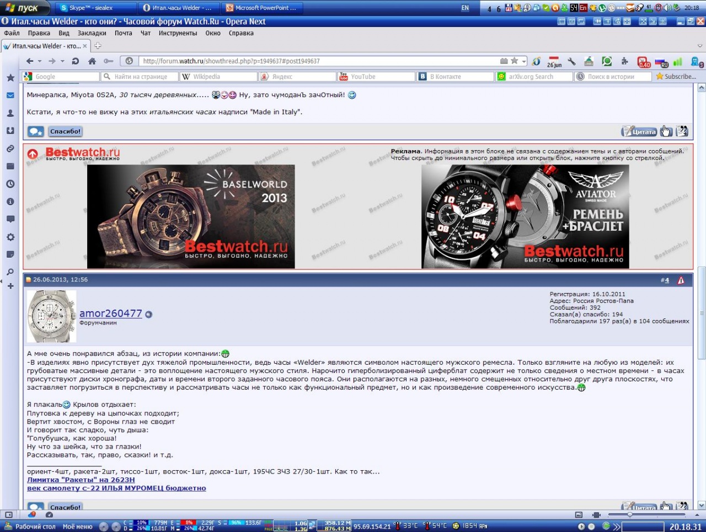This screenshot has height=532, width=706.
Task: Adjust the page zoom slider handle in status bar
Action: (x=630, y=514)
